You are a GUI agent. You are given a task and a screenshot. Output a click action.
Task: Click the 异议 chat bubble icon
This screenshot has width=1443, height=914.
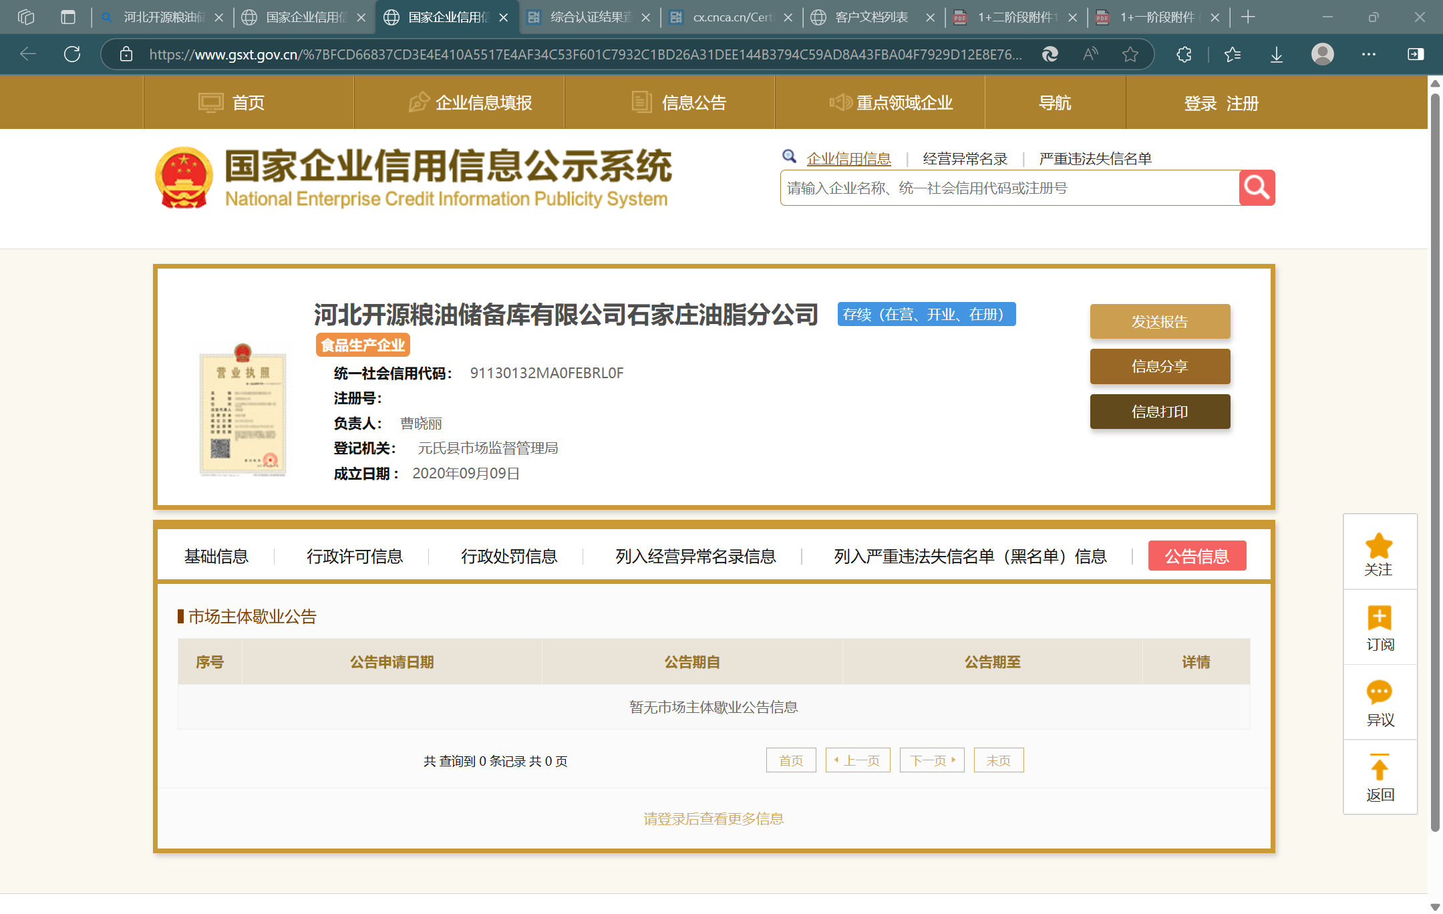(x=1379, y=692)
